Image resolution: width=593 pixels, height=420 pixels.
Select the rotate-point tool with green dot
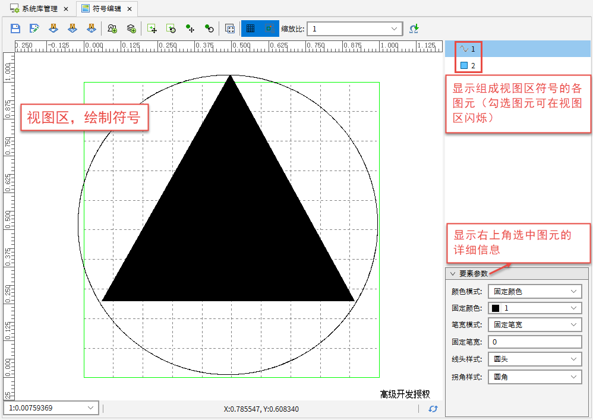coord(209,29)
